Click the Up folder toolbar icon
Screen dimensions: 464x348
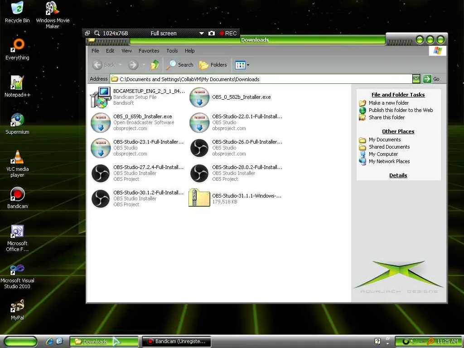[155, 65]
